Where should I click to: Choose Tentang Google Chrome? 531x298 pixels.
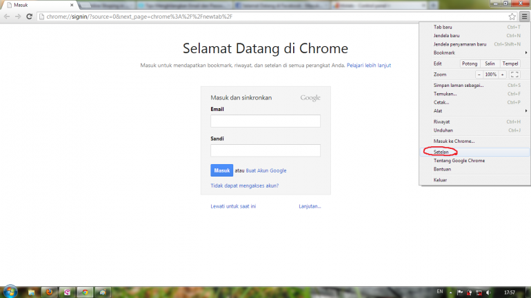(x=474, y=161)
